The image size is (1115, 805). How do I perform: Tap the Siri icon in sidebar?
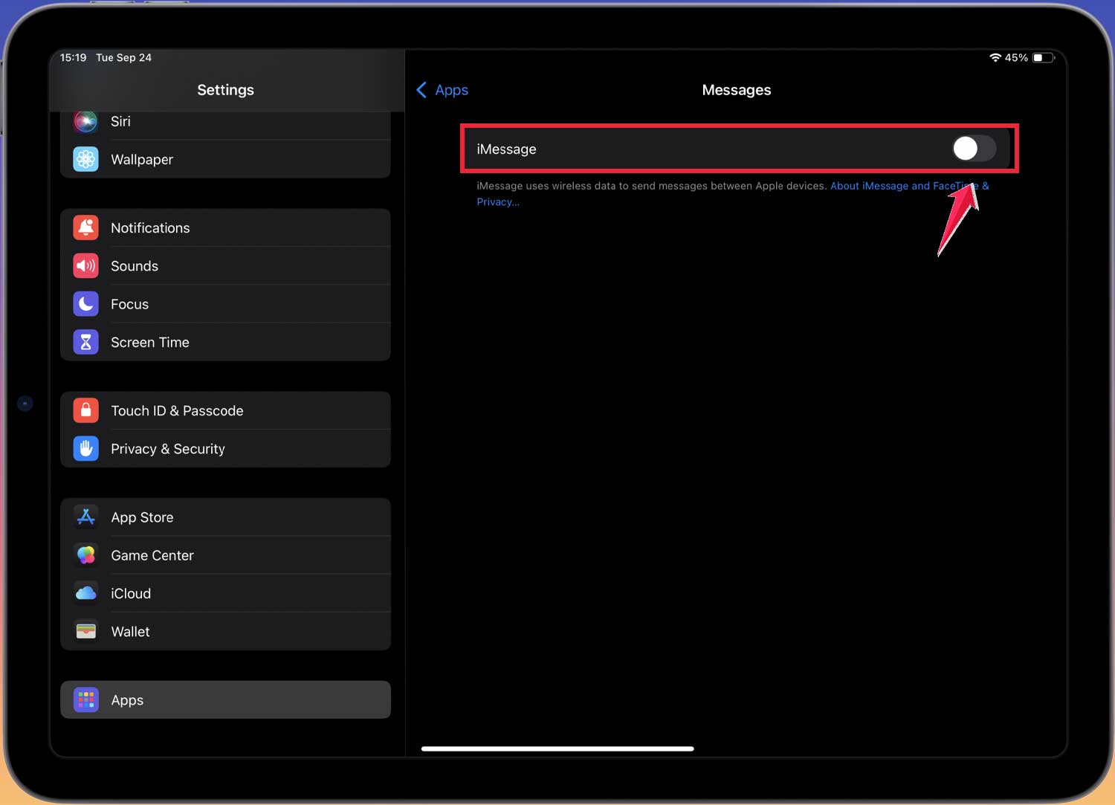[86, 121]
